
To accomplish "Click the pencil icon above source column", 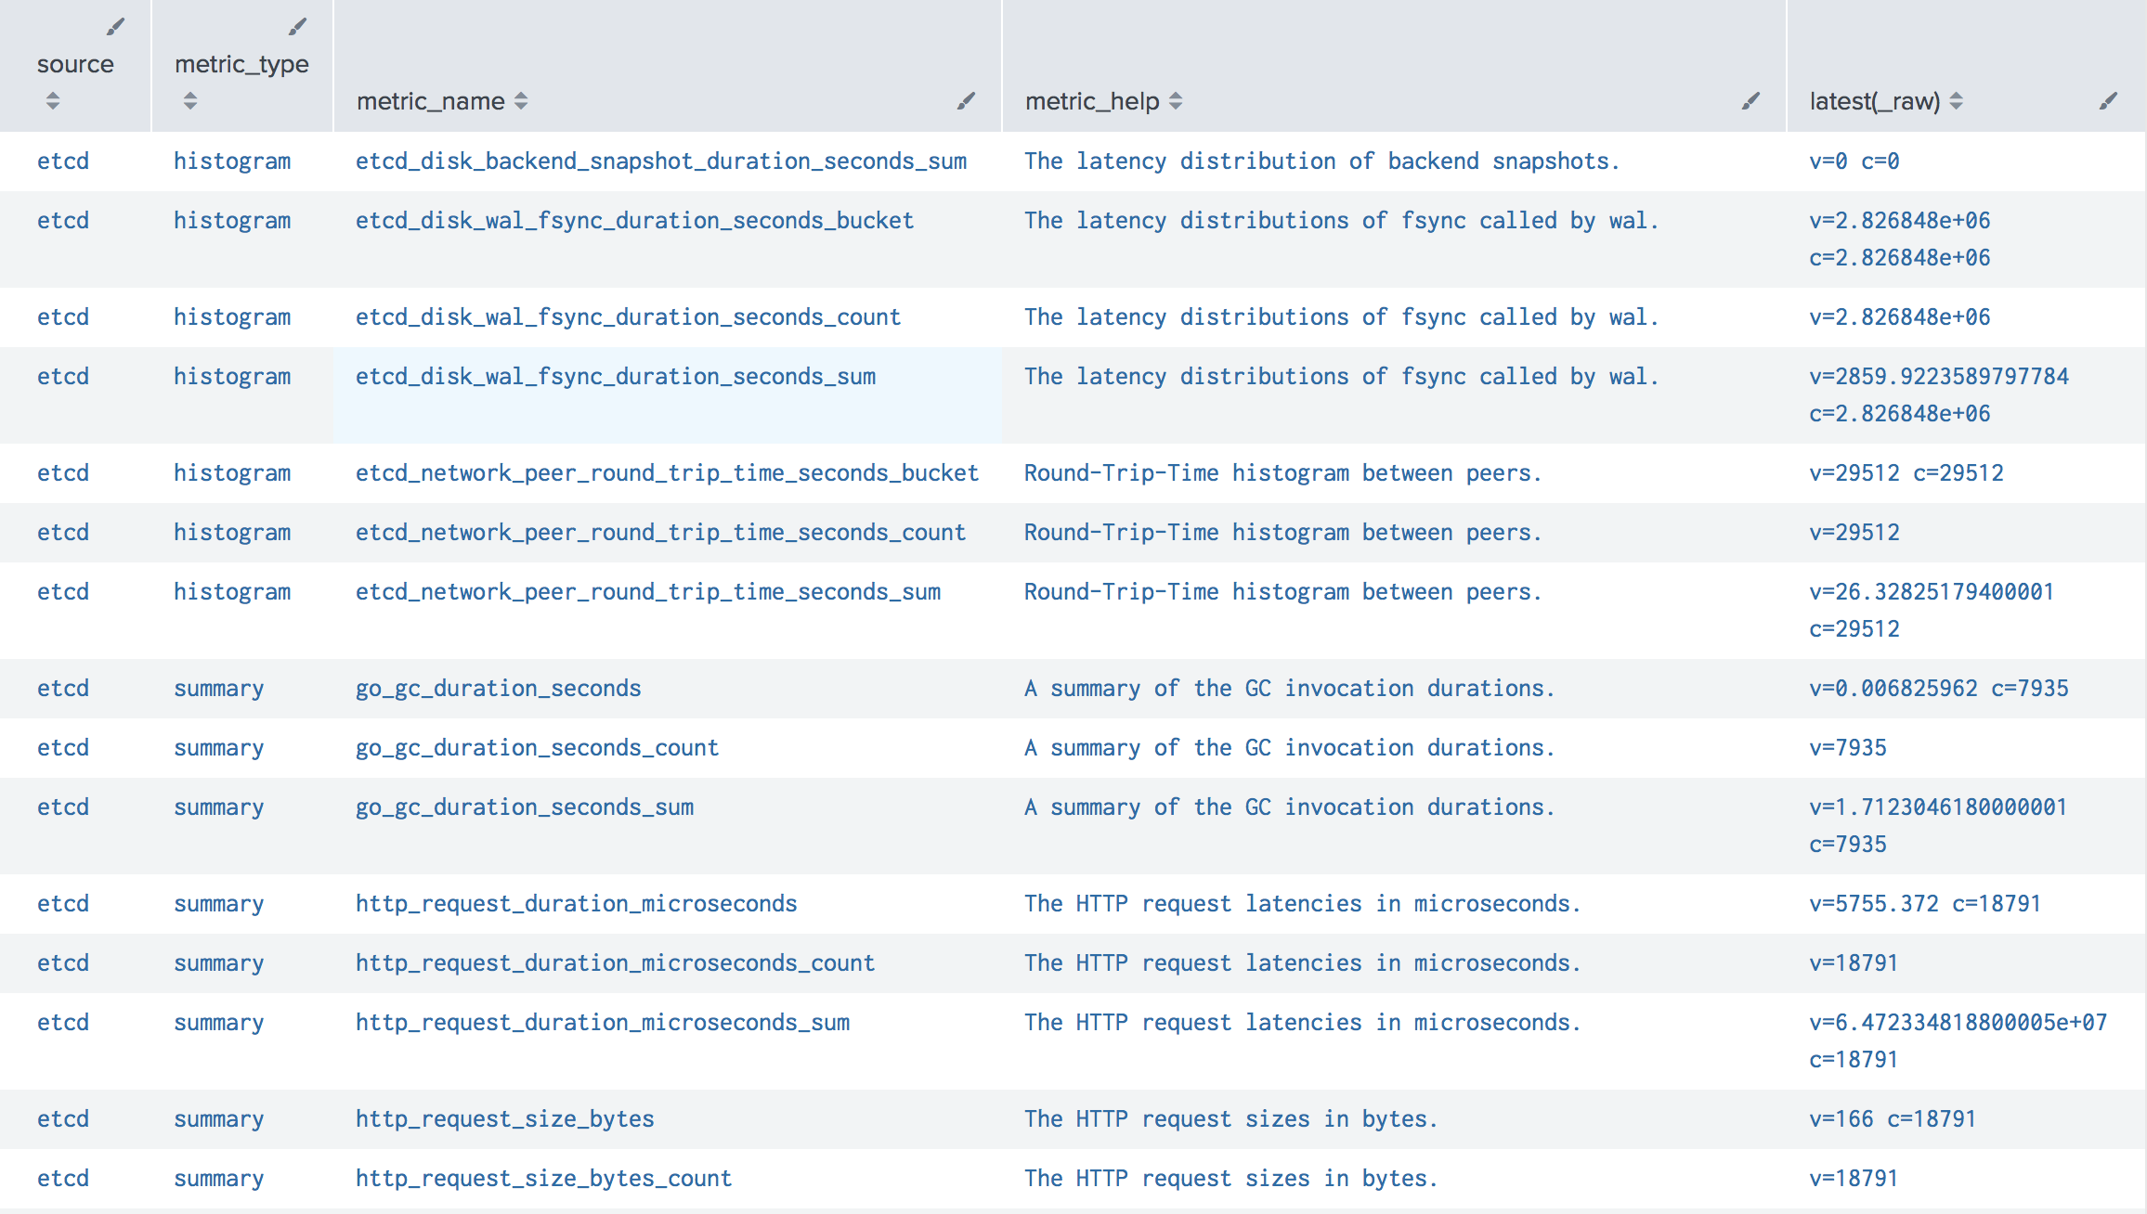I will click(x=115, y=27).
